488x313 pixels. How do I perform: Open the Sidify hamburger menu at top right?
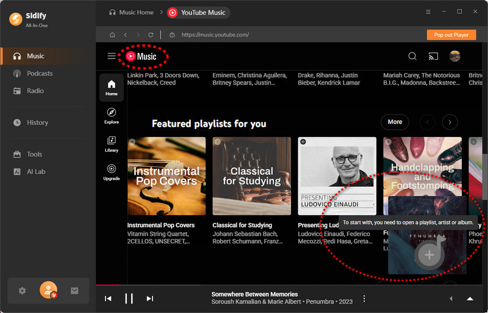[x=428, y=12]
